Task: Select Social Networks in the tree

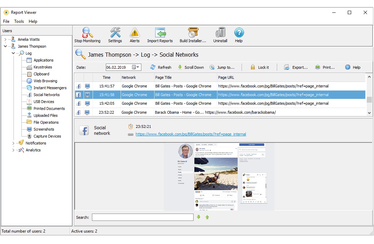Action: point(47,95)
